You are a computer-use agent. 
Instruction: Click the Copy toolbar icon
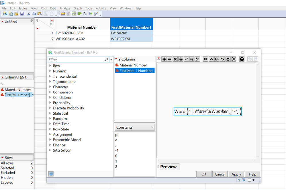34,13
